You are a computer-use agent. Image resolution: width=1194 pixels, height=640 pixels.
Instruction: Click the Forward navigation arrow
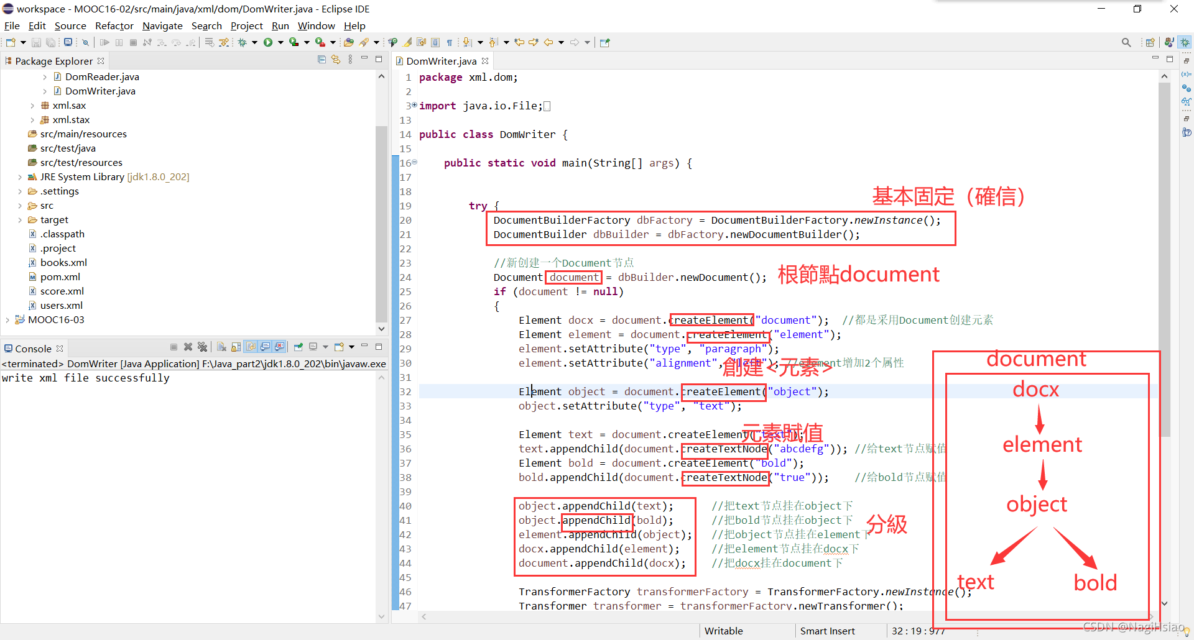pyautogui.click(x=575, y=42)
